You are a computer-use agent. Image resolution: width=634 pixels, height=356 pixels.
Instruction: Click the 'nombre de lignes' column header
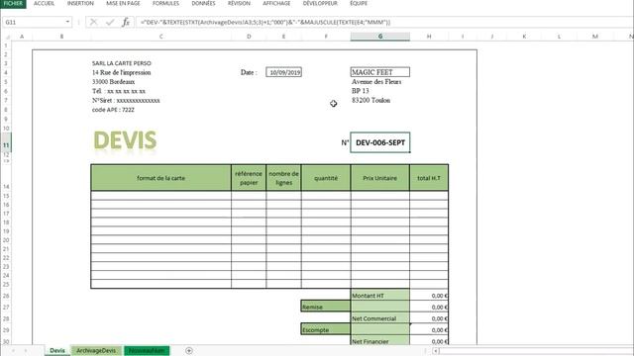pos(283,178)
